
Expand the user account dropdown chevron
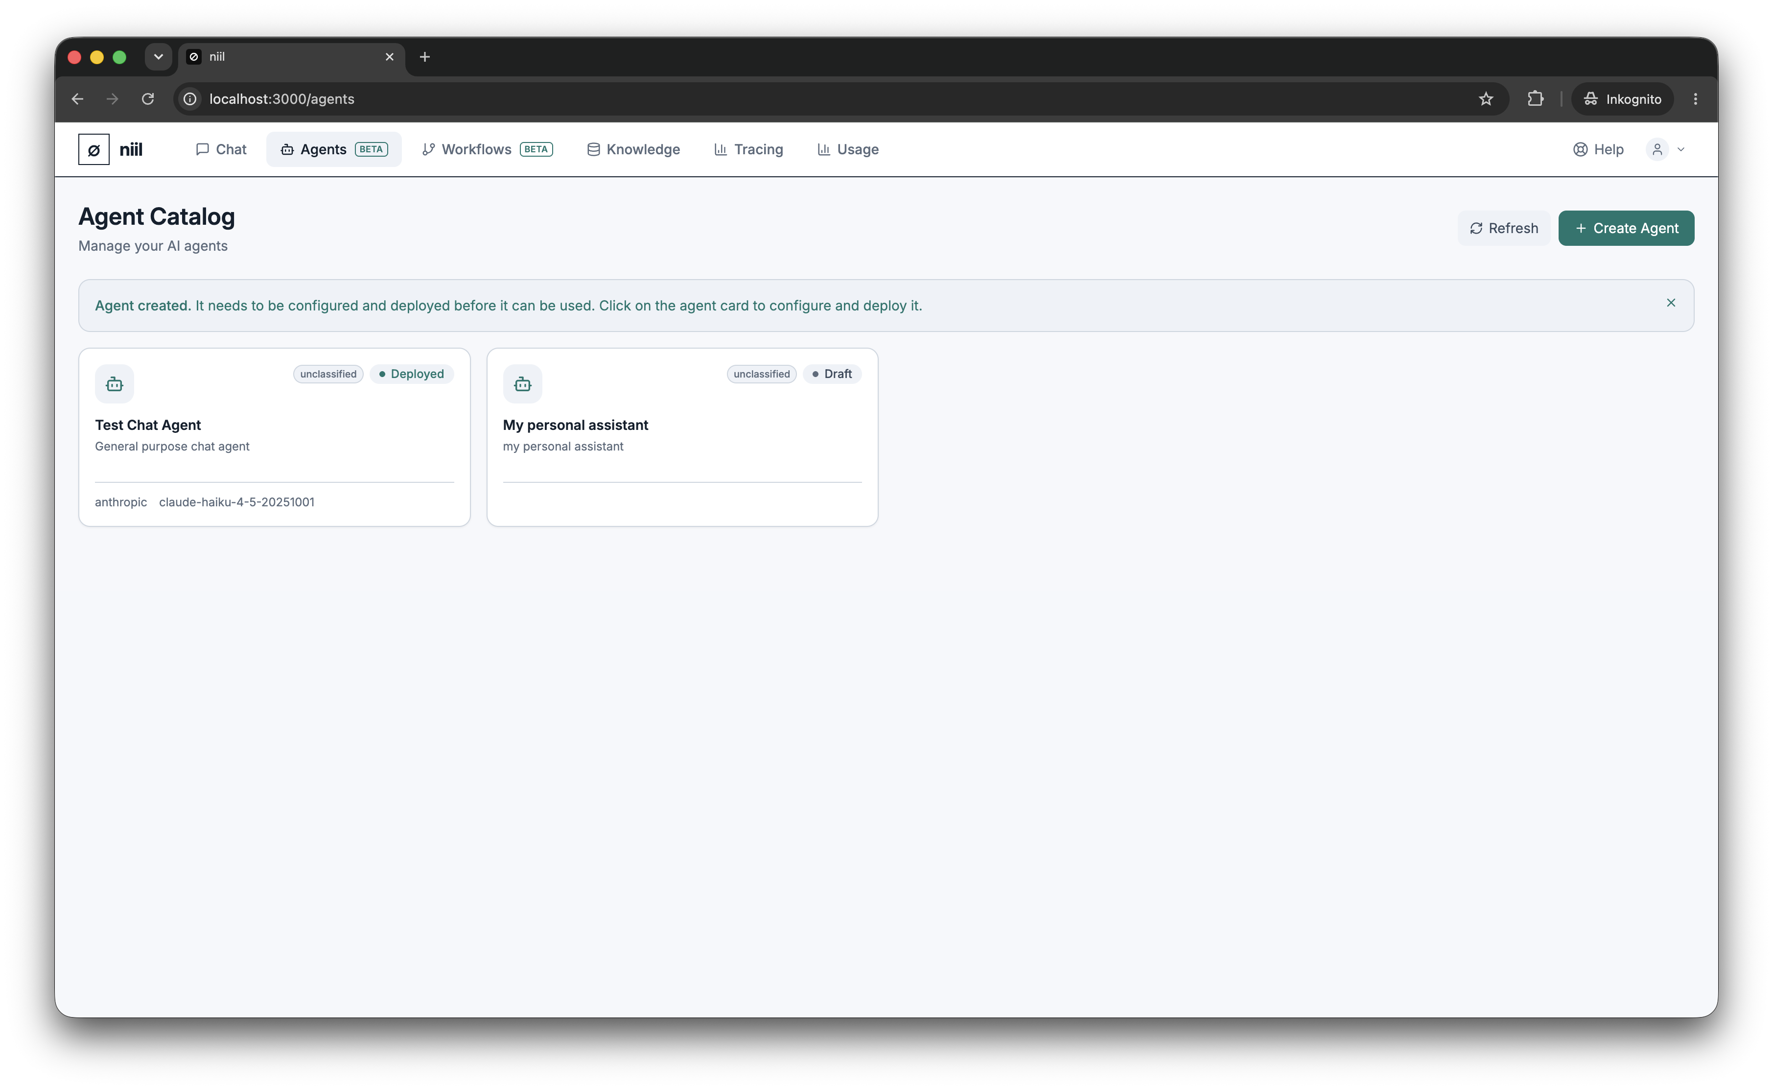1681,150
